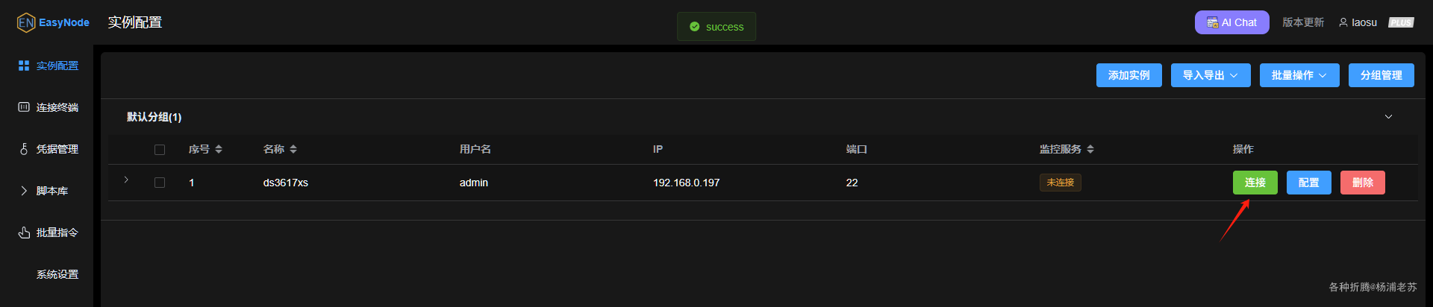Screen dimensions: 1433x307
Task: Sort by 监控服务 column arrows
Action: (x=1090, y=149)
